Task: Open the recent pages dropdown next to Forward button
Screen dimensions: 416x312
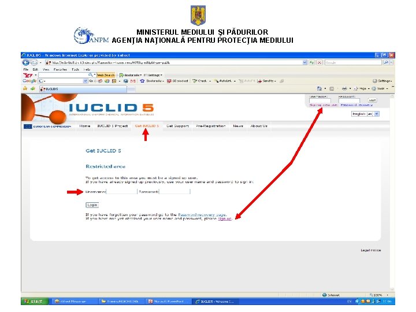Action: coord(40,63)
